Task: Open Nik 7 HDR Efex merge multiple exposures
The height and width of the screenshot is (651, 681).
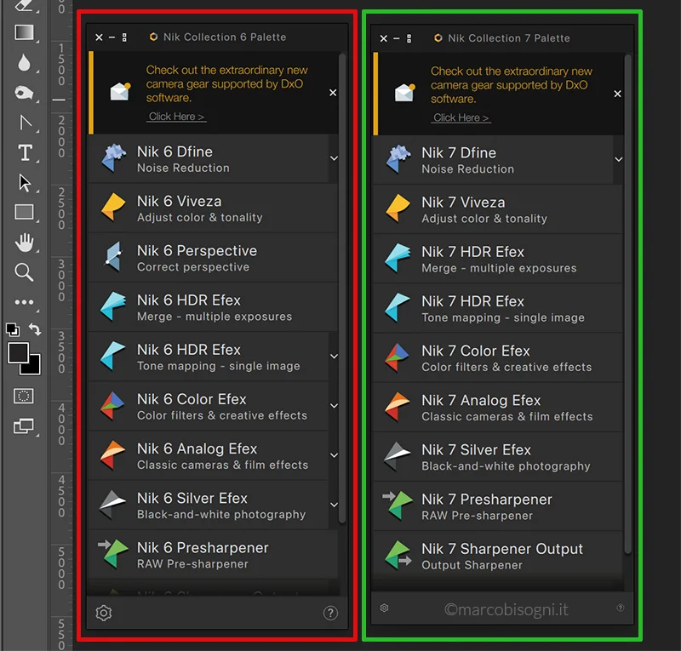Action: tap(497, 259)
